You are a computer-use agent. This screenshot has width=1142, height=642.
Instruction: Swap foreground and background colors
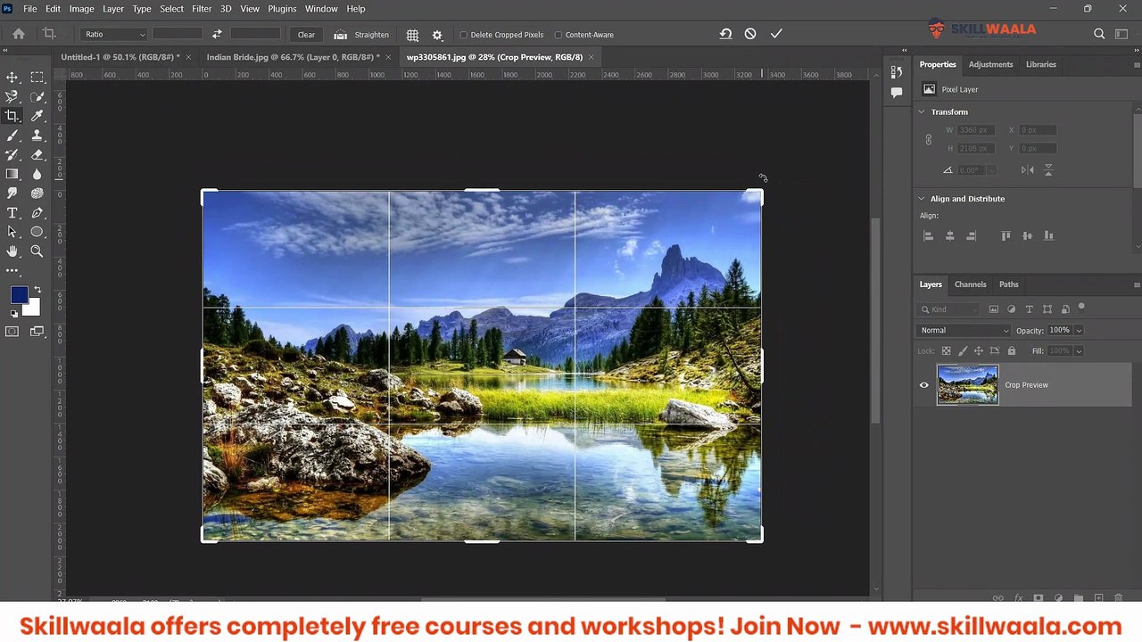[x=37, y=290]
